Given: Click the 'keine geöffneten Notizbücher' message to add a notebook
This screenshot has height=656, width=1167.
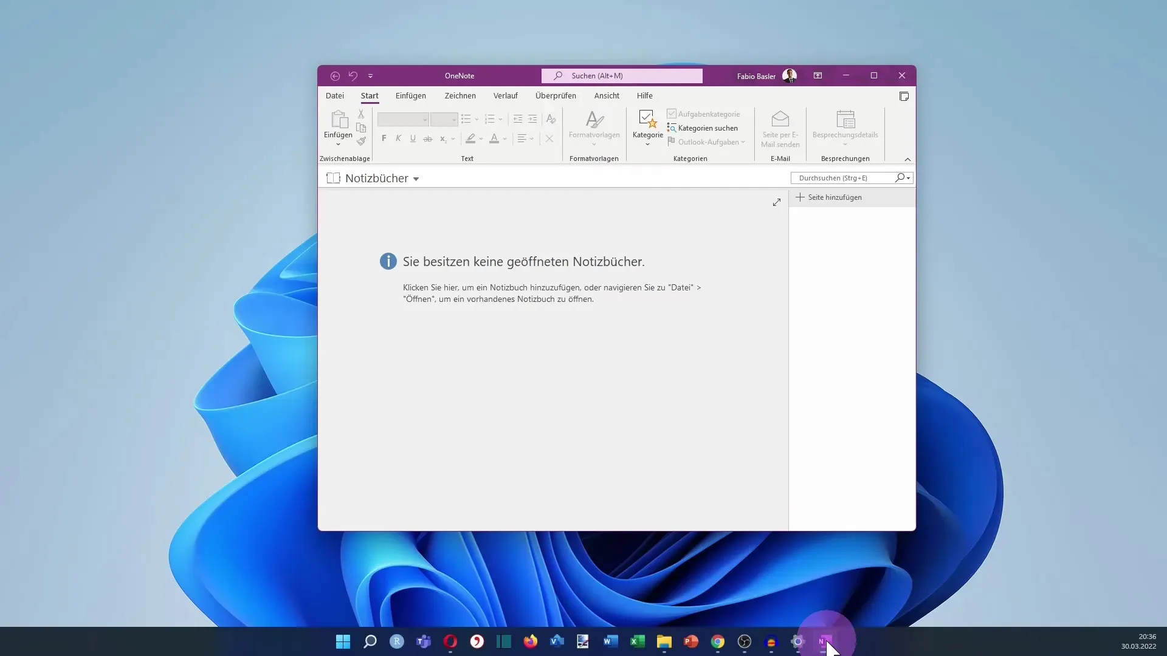Looking at the screenshot, I should [523, 262].
